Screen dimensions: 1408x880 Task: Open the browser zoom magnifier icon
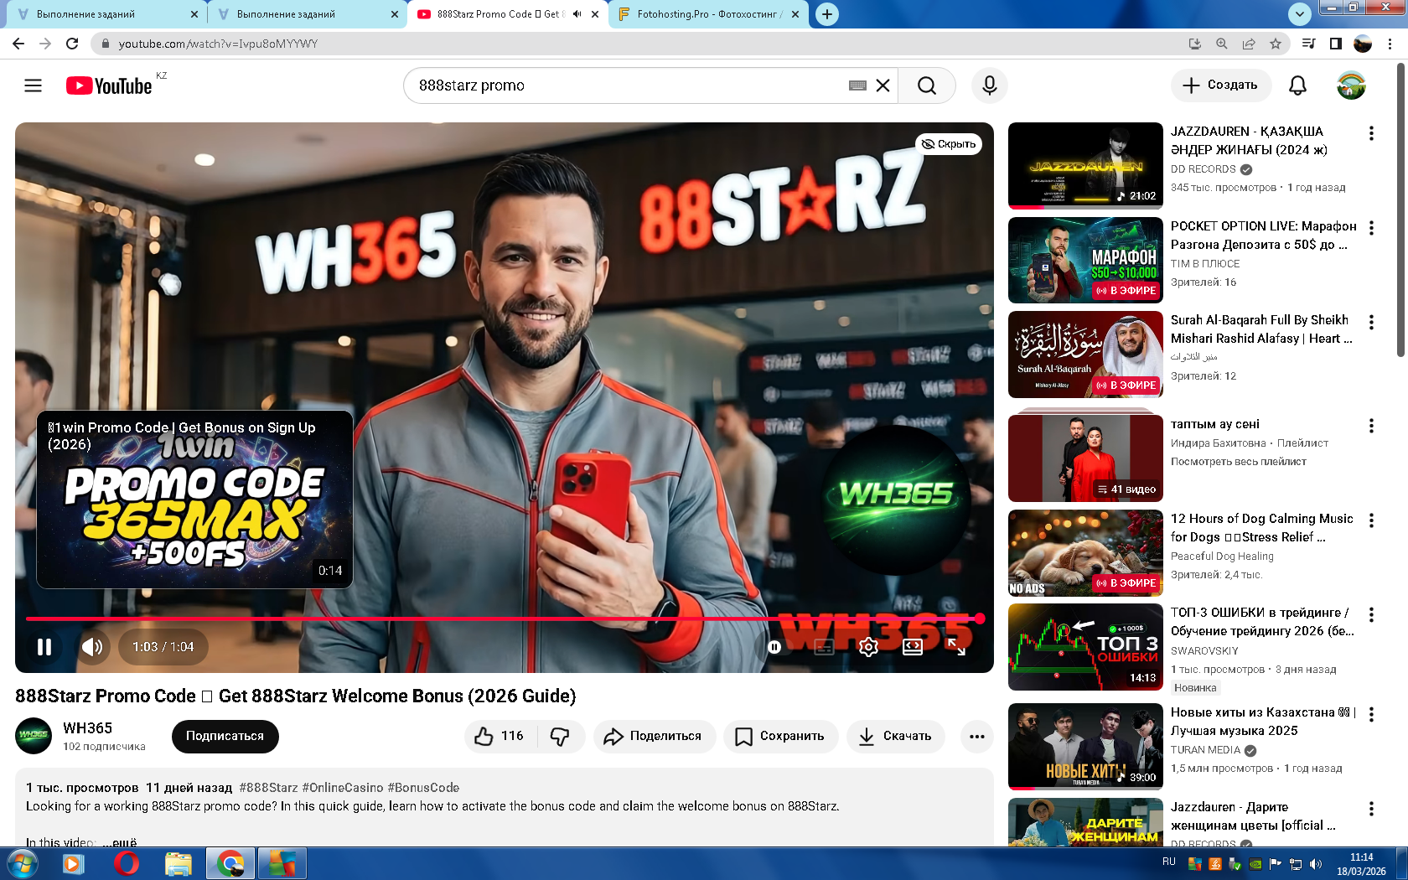[x=1222, y=44]
